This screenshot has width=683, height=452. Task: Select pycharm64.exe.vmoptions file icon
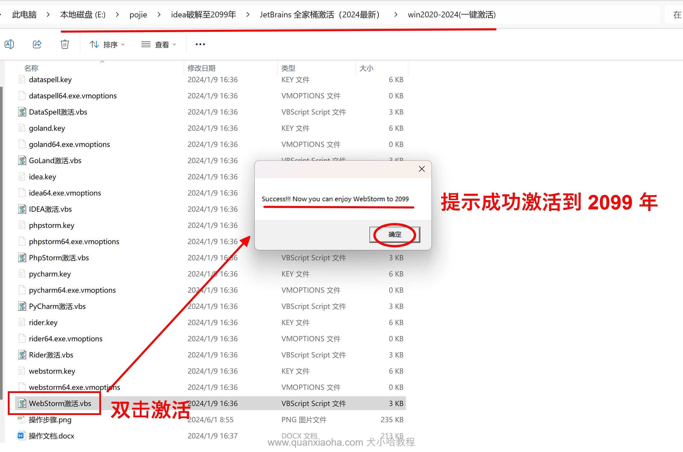point(22,290)
